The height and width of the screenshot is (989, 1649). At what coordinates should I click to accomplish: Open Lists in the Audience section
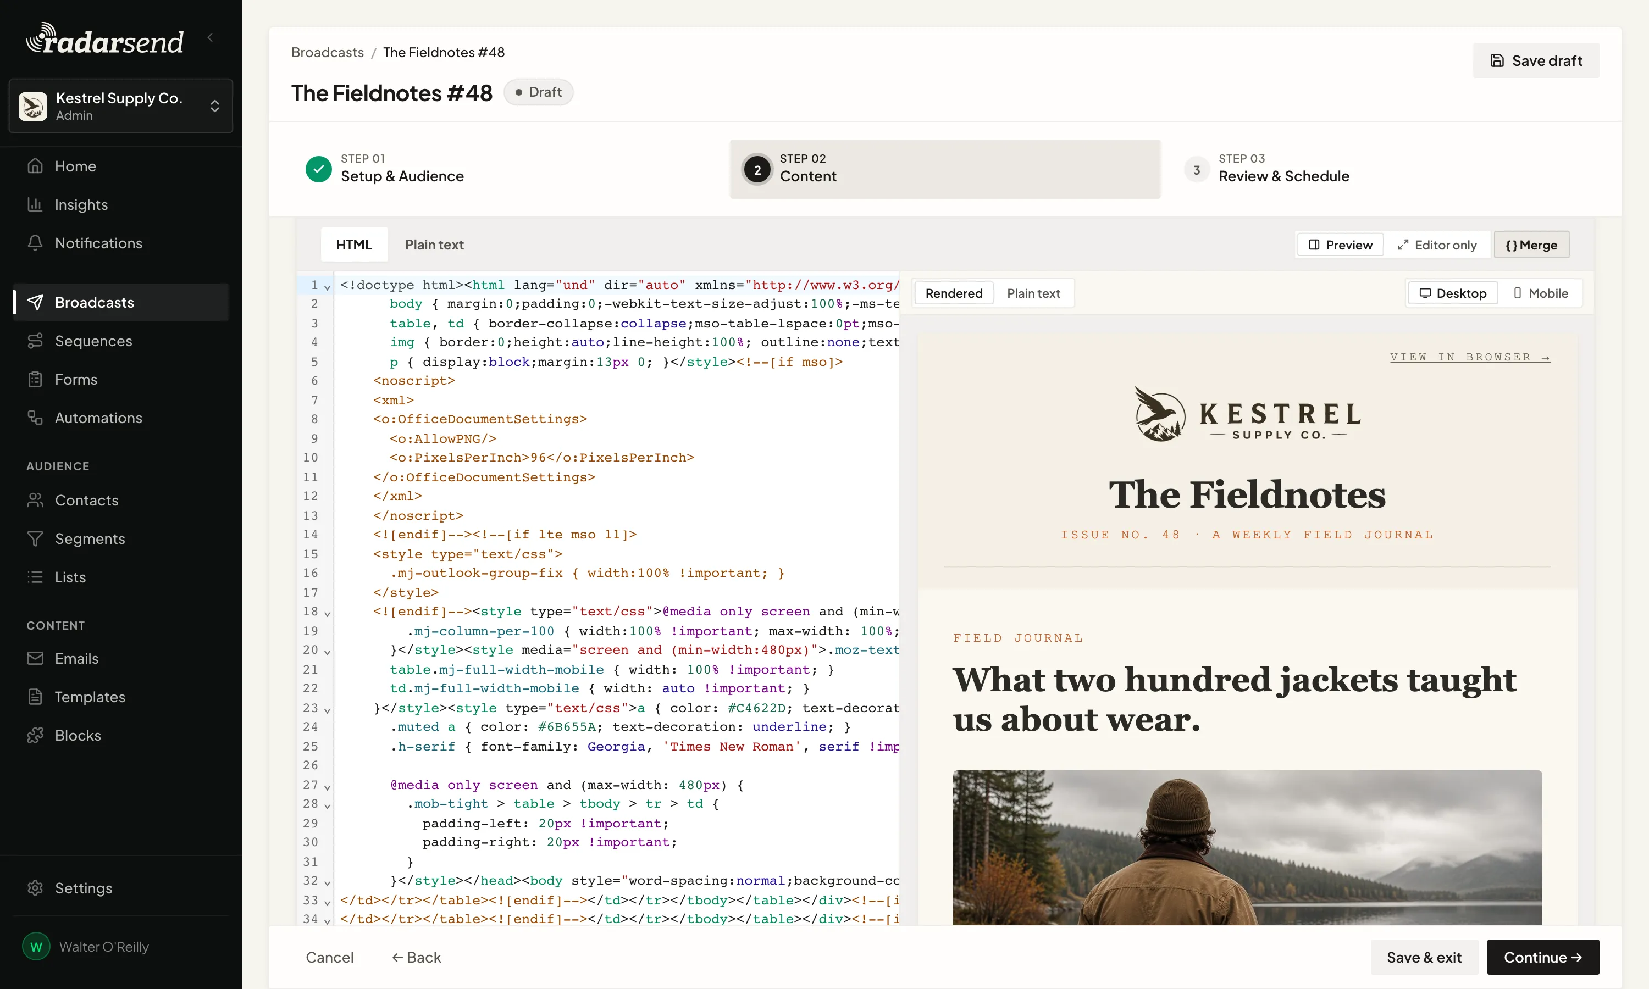click(x=120, y=577)
